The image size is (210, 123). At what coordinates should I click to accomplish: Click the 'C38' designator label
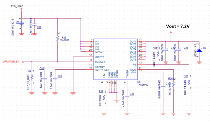pyautogui.click(x=39, y=27)
